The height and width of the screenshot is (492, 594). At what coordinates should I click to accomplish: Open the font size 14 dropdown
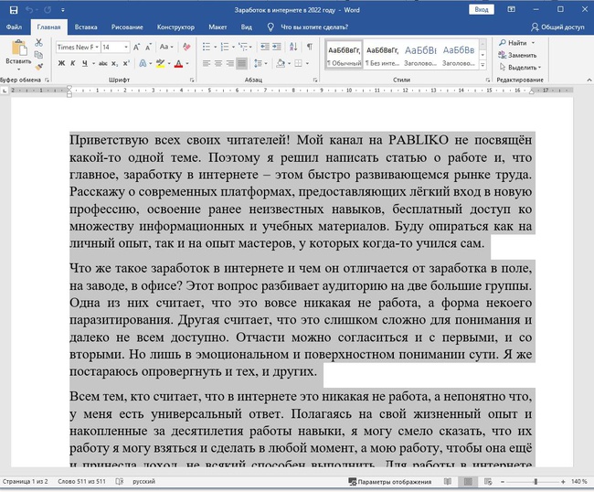point(126,47)
